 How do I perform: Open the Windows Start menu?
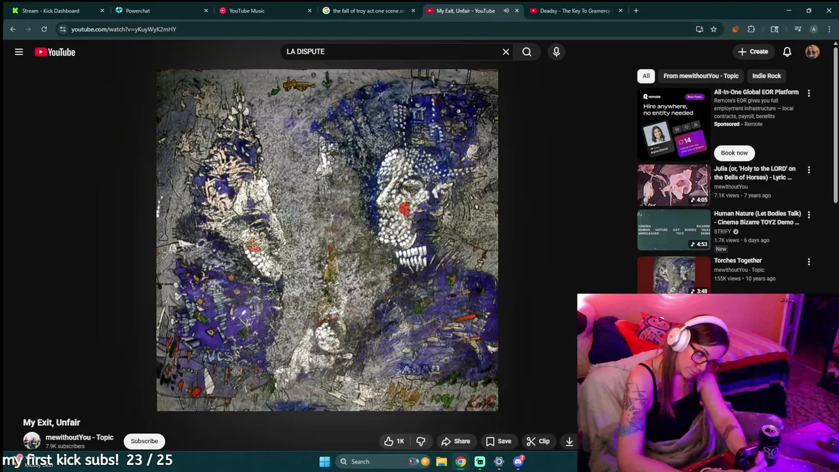tap(324, 462)
